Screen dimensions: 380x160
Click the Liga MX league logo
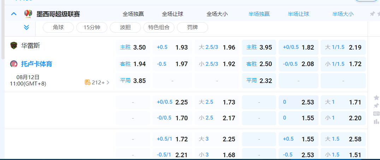coord(28,14)
